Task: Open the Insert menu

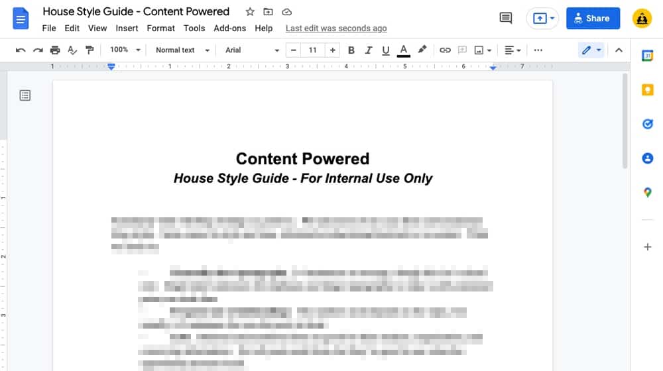Action: coord(127,28)
